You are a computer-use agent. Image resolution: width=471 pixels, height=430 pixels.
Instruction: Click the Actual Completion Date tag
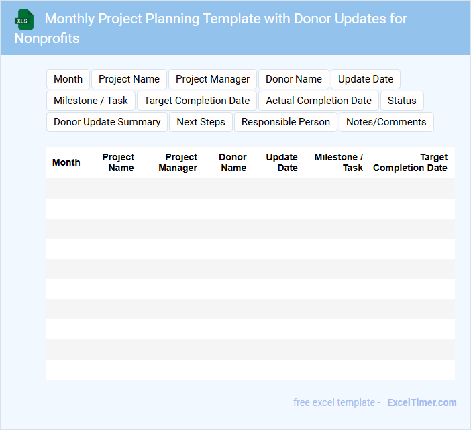(x=319, y=101)
